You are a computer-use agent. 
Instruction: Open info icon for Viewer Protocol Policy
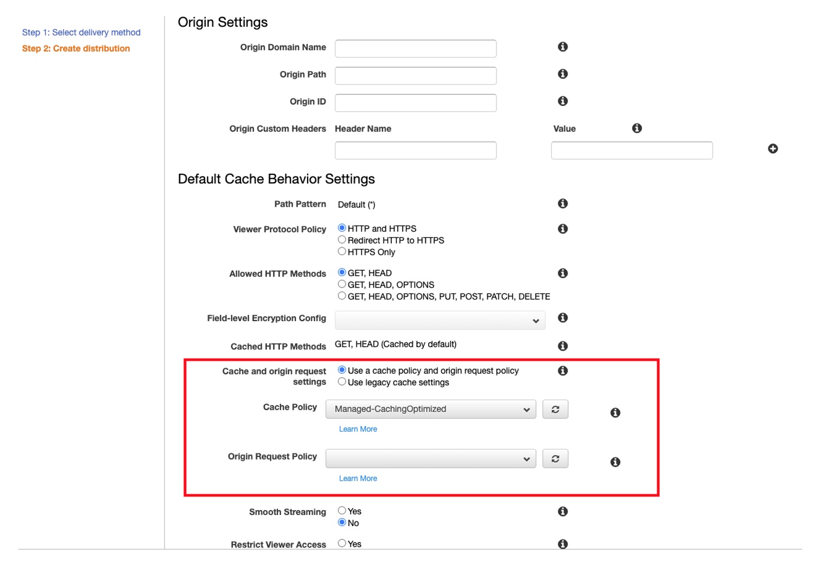(563, 229)
